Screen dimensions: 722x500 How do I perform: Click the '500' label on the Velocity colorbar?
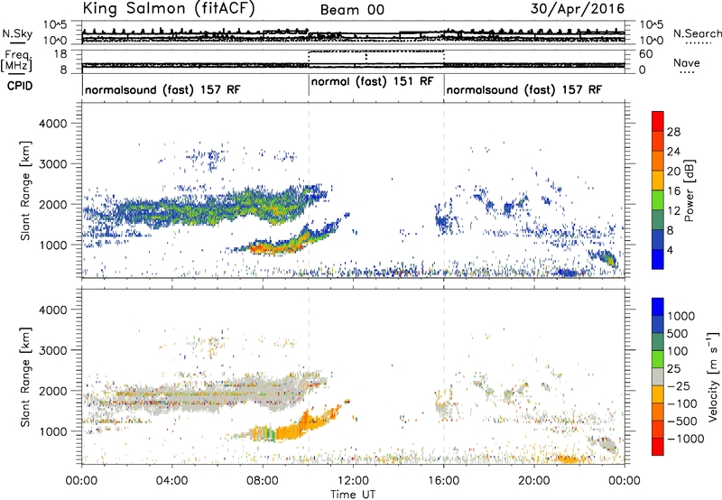[677, 334]
